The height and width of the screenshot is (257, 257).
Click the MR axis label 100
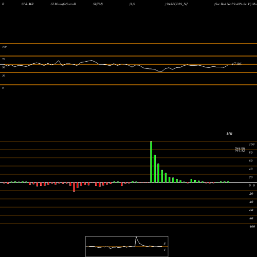[x=251, y=144]
